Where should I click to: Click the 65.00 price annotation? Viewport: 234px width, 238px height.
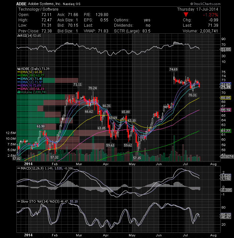(x=126, y=112)
